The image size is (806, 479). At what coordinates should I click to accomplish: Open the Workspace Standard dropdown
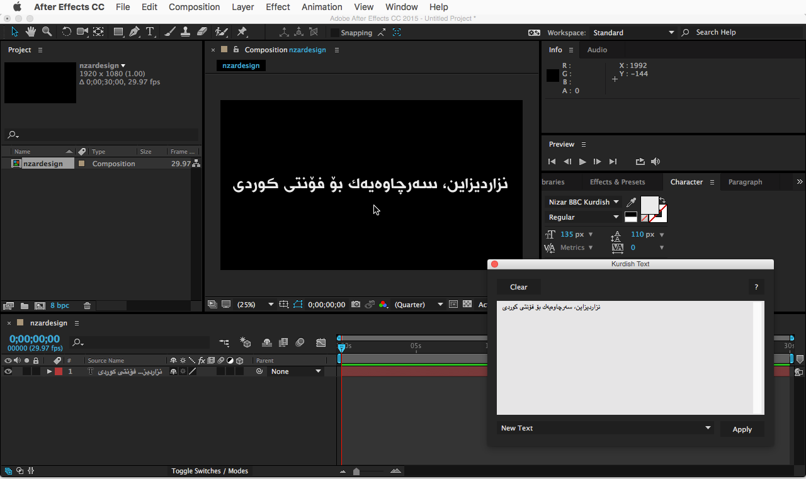coord(633,33)
